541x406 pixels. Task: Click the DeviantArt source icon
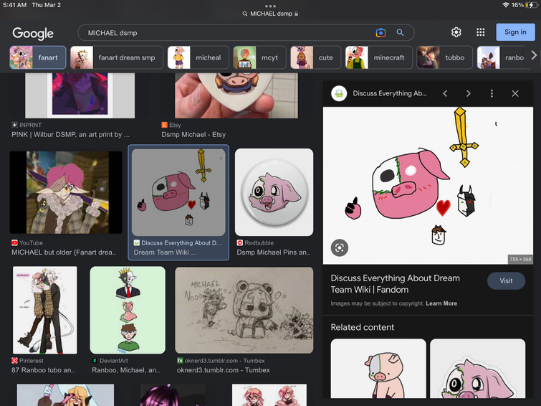[x=95, y=360]
